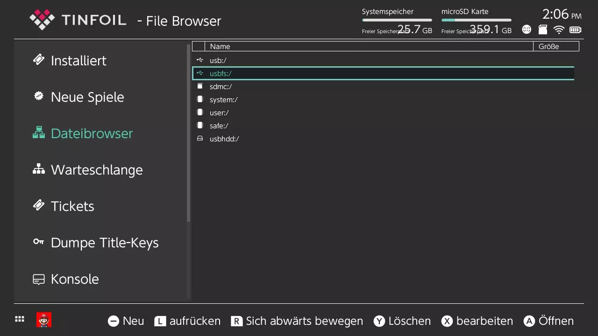Viewport: 598px width, 336px height.
Task: Click the microSD Karte storage usage bar
Action: click(x=476, y=20)
